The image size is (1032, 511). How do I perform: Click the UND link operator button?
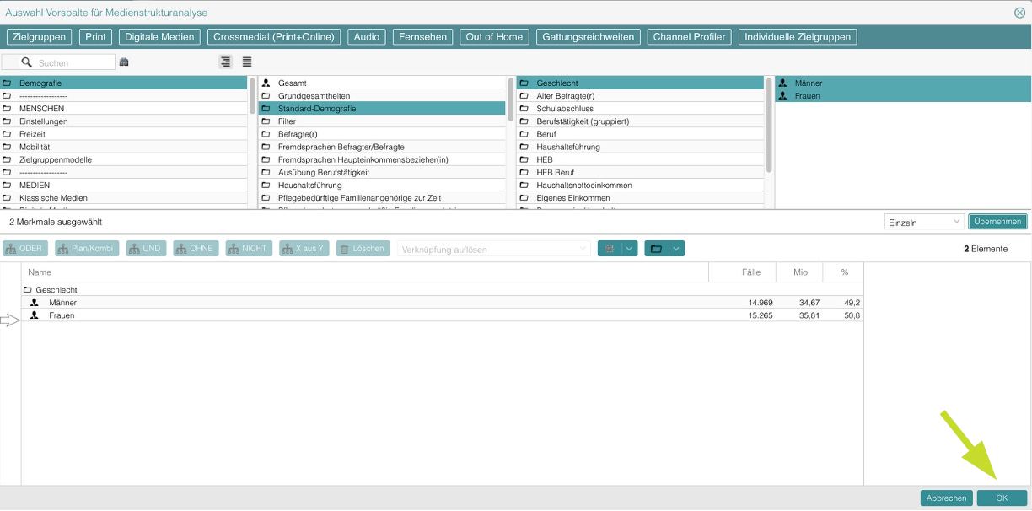click(146, 249)
